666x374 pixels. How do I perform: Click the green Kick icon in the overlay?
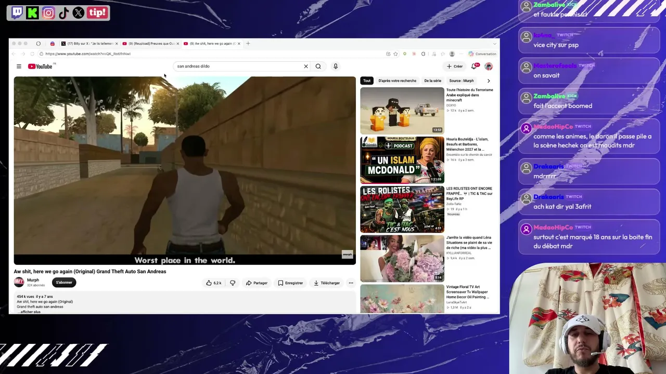[x=32, y=12]
